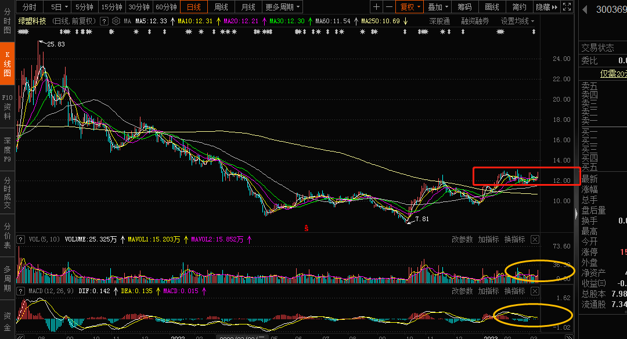Open help for the VOL indicator

pyautogui.click(x=20, y=240)
